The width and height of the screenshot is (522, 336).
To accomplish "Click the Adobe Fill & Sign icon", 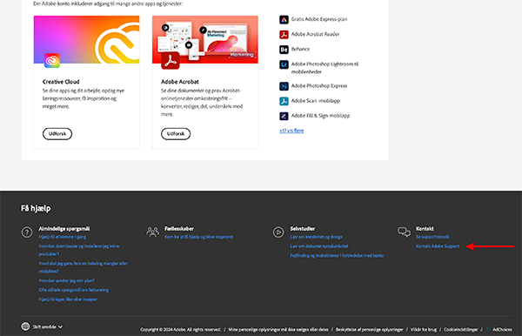I will pyautogui.click(x=284, y=116).
